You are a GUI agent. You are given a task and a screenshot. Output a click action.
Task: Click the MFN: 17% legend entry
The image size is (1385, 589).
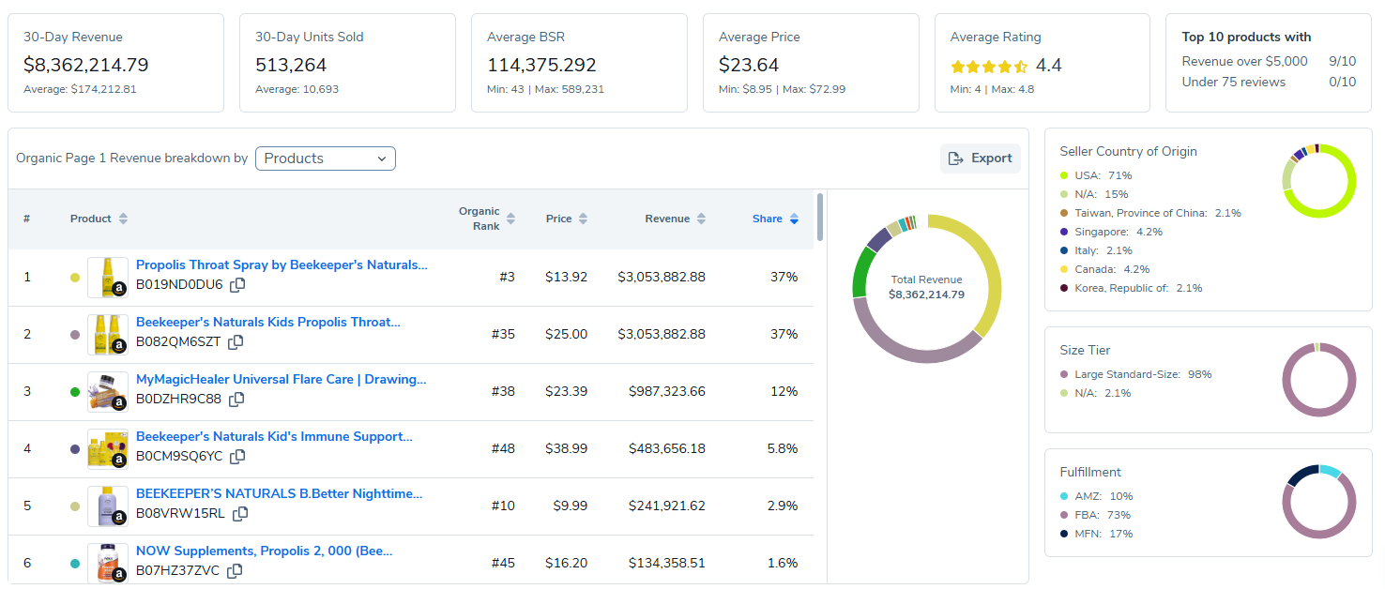coord(1096,534)
